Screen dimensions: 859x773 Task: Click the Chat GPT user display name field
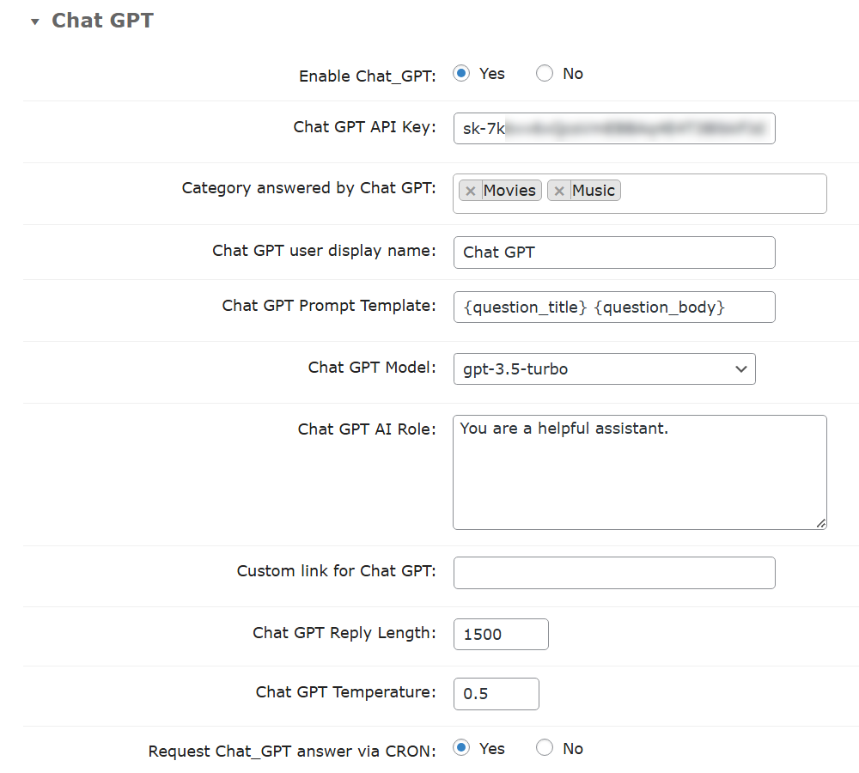(x=614, y=253)
